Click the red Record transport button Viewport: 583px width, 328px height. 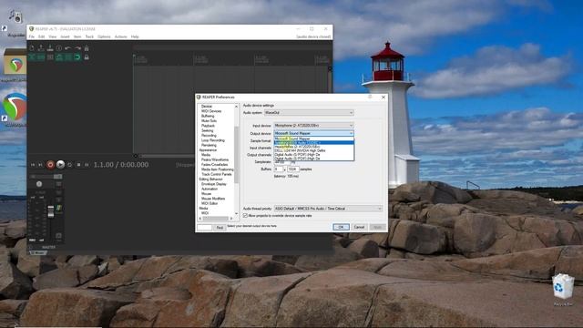(51, 164)
